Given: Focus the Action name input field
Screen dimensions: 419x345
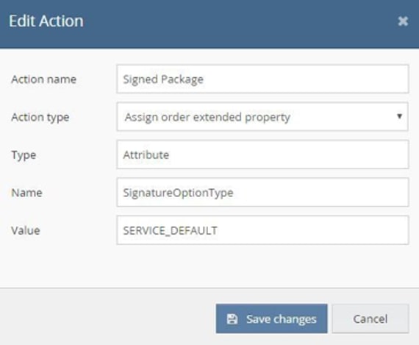Looking at the screenshot, I should point(262,79).
